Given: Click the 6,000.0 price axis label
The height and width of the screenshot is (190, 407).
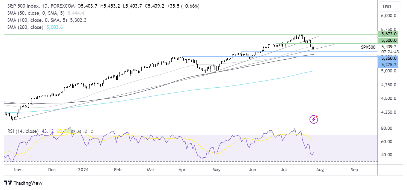Looking at the screenshot, I should [x=389, y=16].
